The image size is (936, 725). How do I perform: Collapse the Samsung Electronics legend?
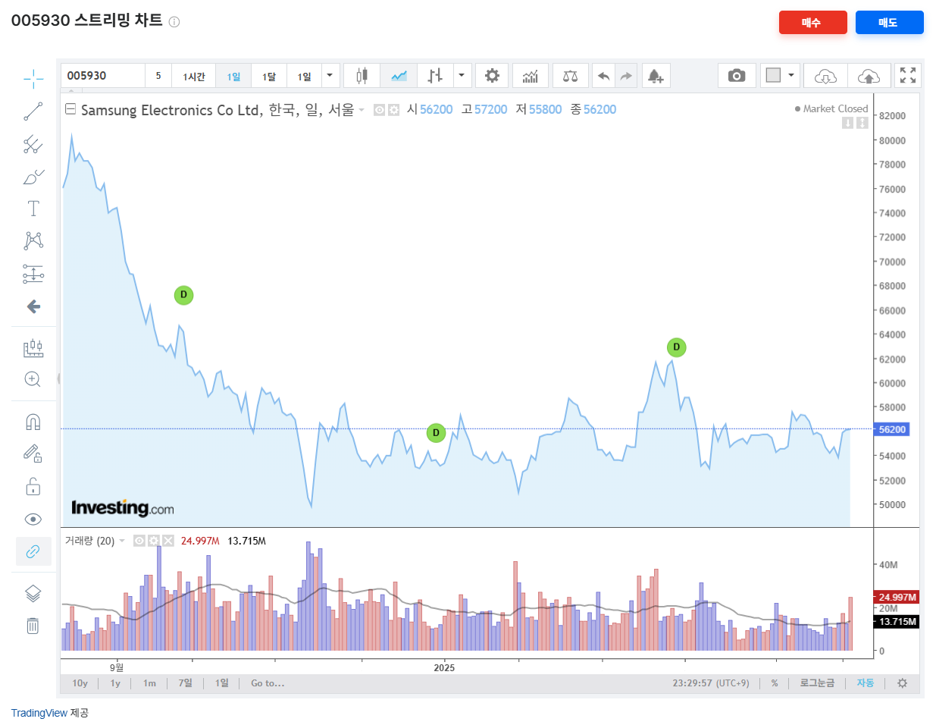(70, 109)
